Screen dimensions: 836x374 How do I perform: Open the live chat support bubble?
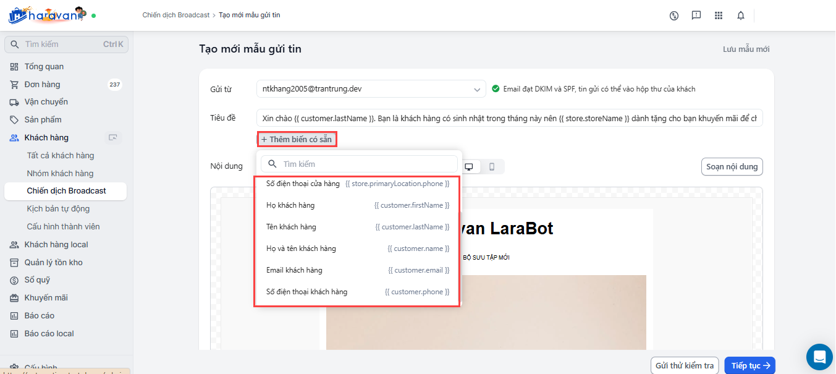(x=819, y=357)
